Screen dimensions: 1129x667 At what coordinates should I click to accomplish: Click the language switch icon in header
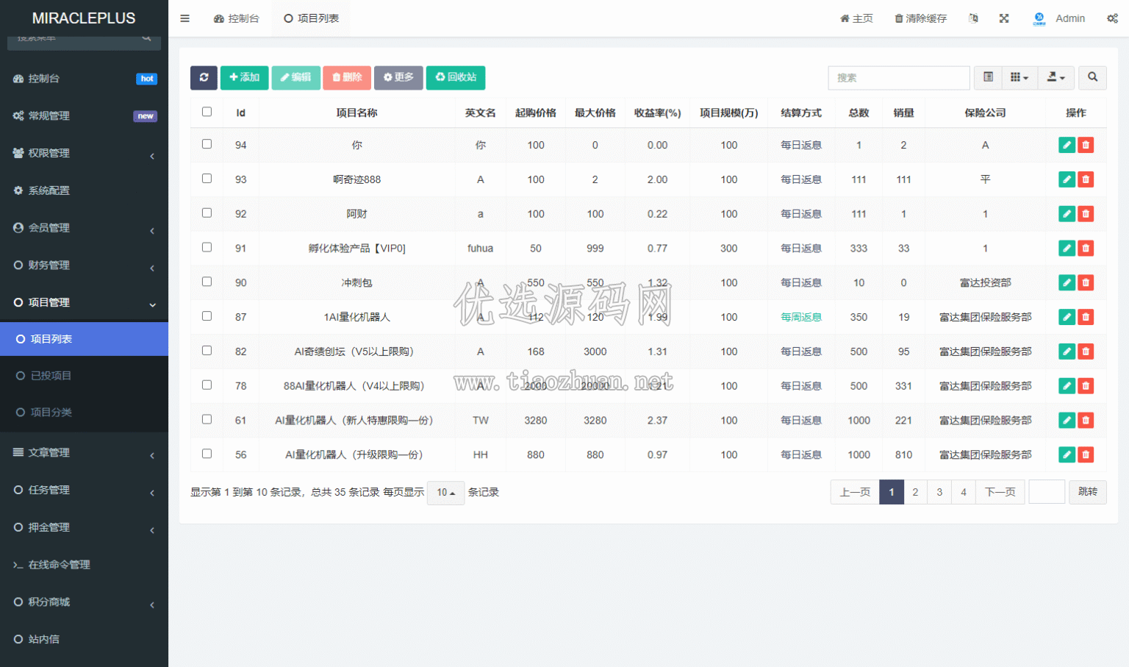point(973,18)
